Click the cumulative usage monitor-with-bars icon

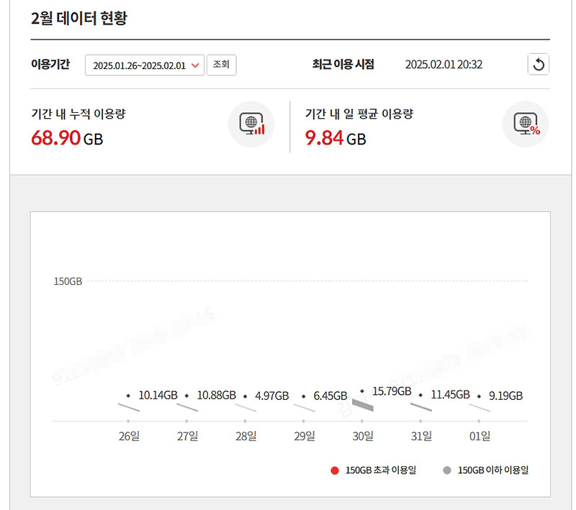coord(251,124)
